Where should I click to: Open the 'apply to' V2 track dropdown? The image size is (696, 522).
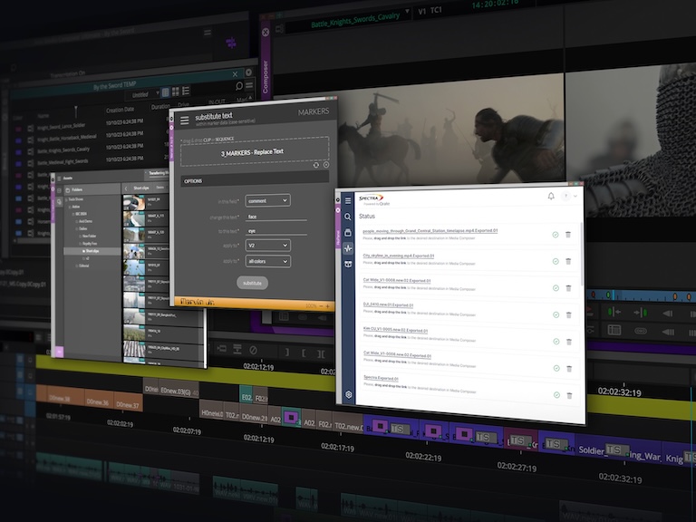[x=267, y=245]
